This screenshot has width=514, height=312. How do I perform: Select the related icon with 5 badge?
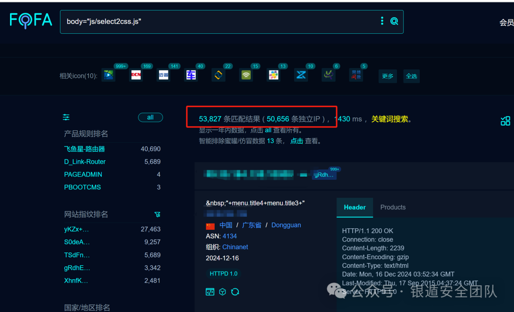click(356, 75)
